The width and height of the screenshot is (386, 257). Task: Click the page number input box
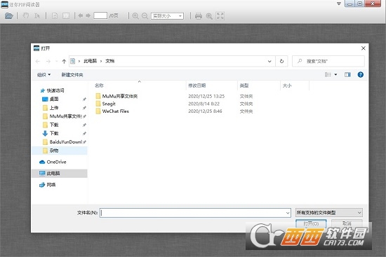pyautogui.click(x=100, y=15)
